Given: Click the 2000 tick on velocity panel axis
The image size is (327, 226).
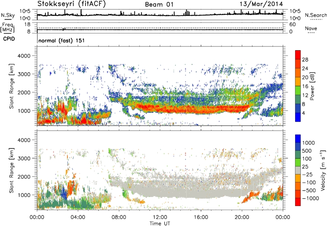Looking at the screenshot, I should point(24,177).
